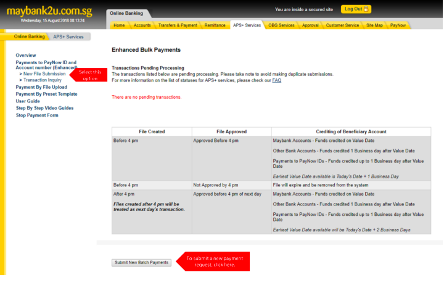The height and width of the screenshot is (282, 444).
Task: Select the APS+ Services tab
Action: [x=247, y=25]
